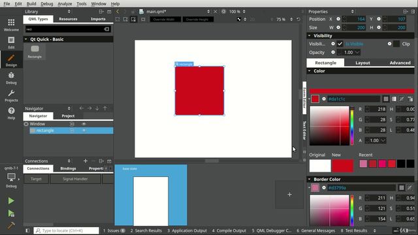Toggle the Clip checkbox

(396, 44)
